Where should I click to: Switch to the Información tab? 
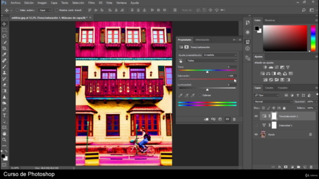click(202, 40)
